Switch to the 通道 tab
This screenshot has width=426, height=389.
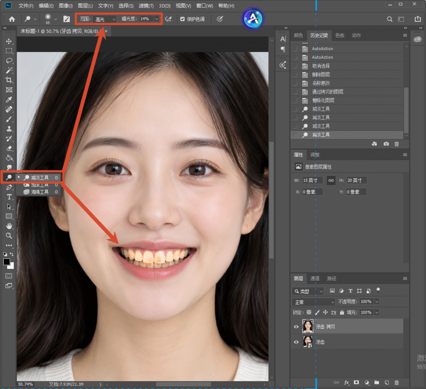tap(315, 278)
